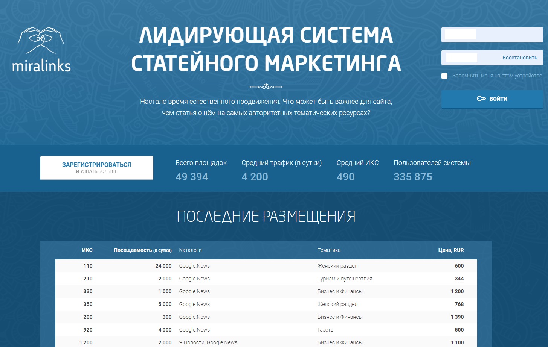Click the password input field
The height and width of the screenshot is (347, 548).
471,58
